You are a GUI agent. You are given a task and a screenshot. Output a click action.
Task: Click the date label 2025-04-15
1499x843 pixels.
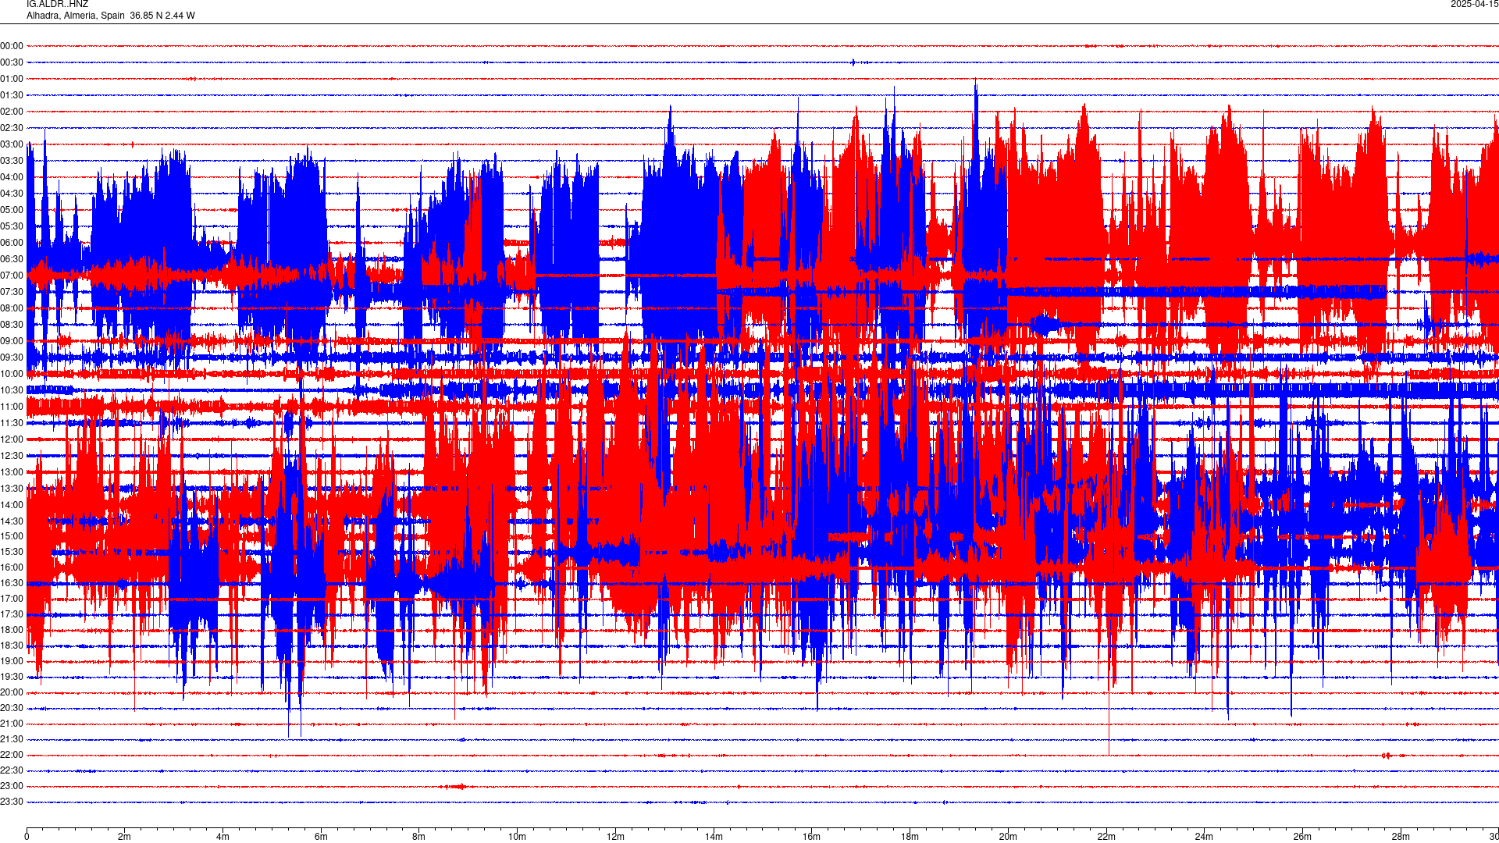click(x=1474, y=4)
